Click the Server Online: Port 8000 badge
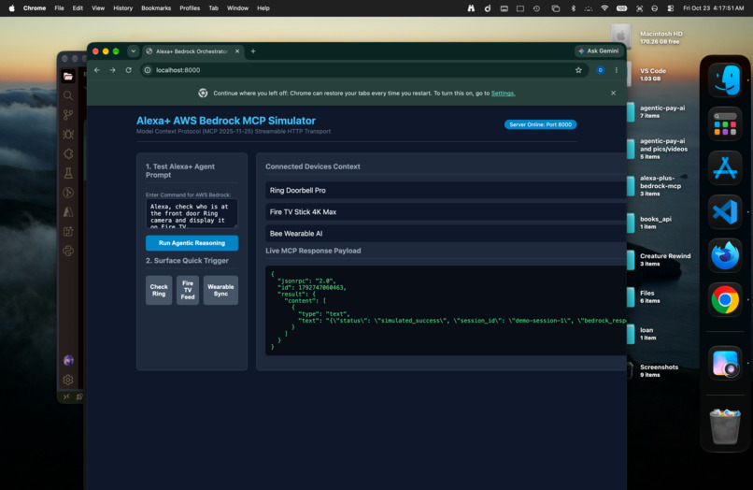 click(540, 124)
